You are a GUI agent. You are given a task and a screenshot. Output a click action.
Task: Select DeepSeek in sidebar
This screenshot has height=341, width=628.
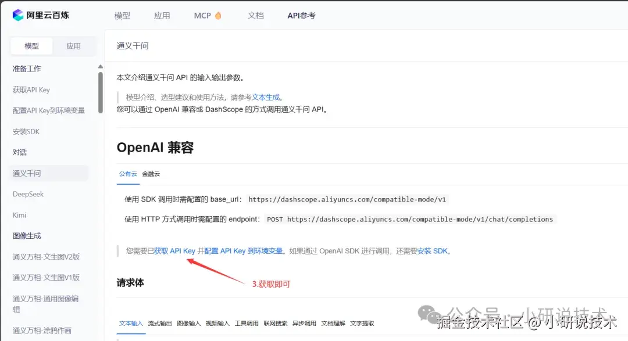pos(28,194)
